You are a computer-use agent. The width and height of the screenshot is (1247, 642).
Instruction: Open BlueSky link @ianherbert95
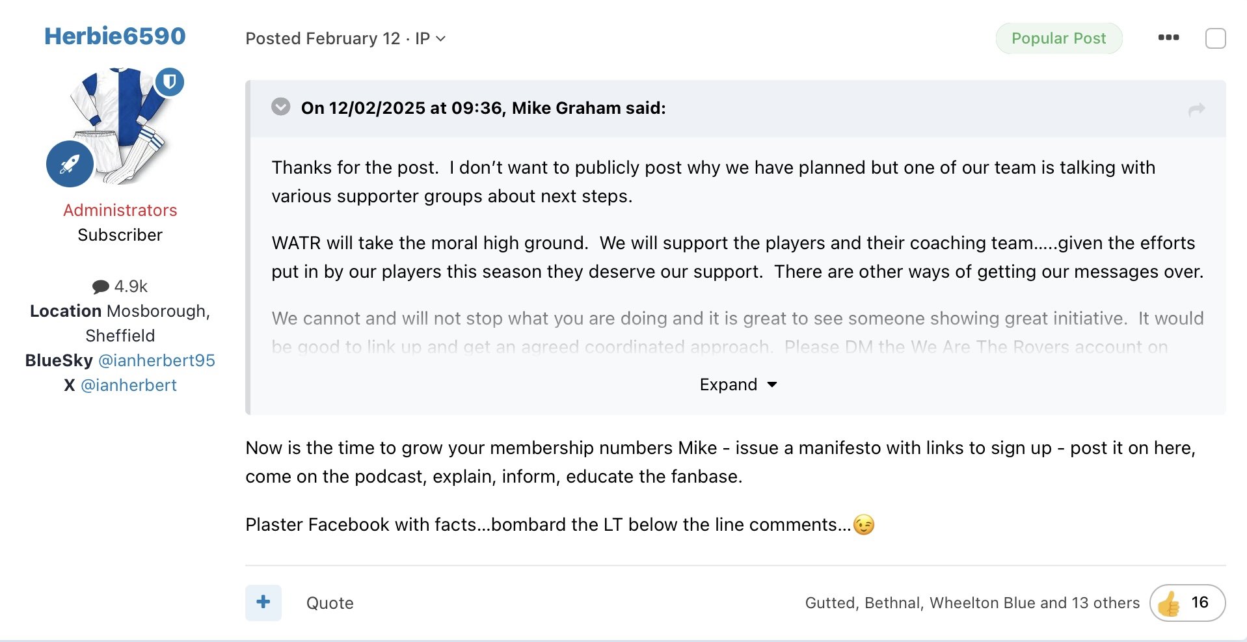tap(156, 360)
